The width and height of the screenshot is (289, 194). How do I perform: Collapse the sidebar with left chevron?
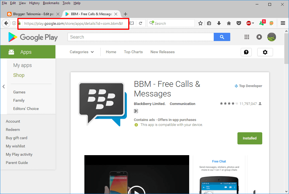4,87
